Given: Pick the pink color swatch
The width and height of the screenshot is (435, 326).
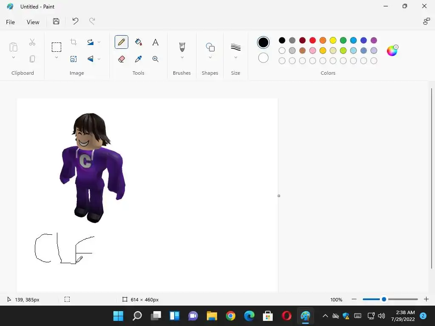Looking at the screenshot, I should pyautogui.click(x=313, y=51).
